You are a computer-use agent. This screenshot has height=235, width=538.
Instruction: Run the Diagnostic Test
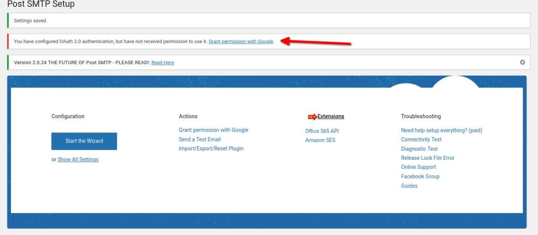(x=419, y=149)
